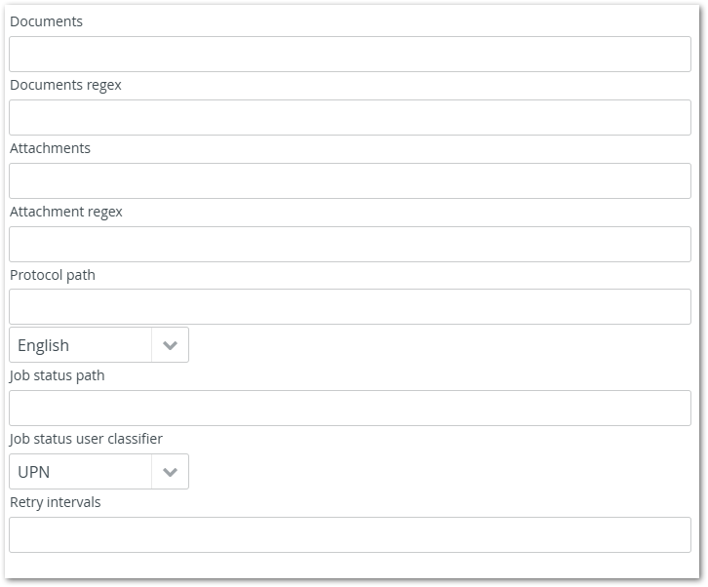Click the 'Retry intervals' label
Viewport: 708px width, 587px height.
point(56,502)
